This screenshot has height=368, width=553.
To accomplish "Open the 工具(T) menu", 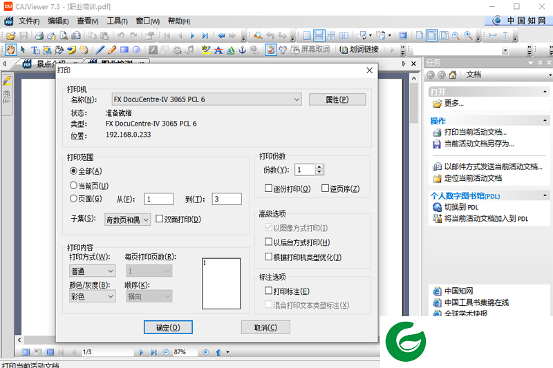I will click(117, 21).
